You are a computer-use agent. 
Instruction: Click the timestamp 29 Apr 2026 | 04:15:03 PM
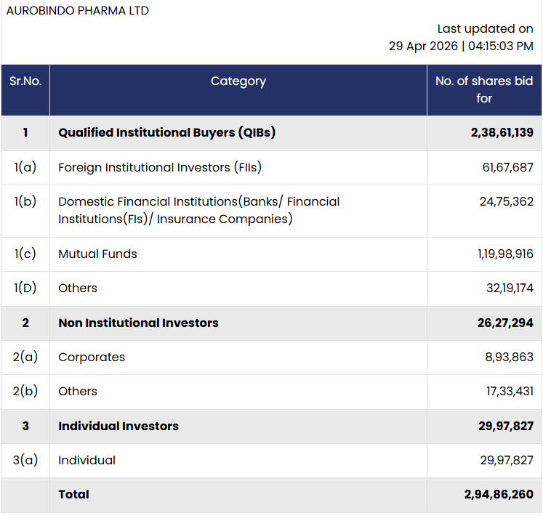point(461,46)
